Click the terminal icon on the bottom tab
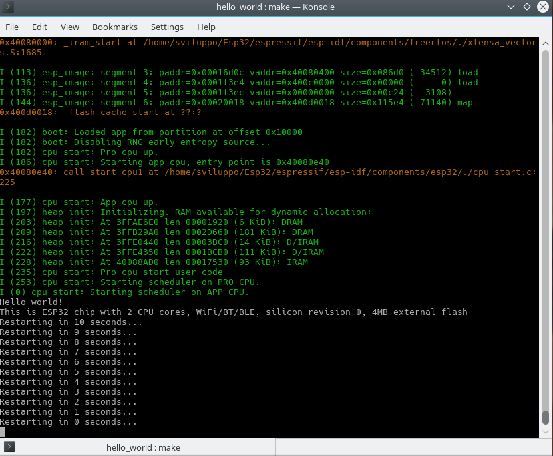The width and height of the screenshot is (553, 456). tap(9, 447)
